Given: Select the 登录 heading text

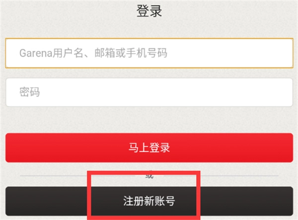Looking at the screenshot, I should [149, 11].
